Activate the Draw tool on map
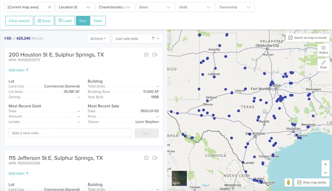This screenshot has width=332, height=191. (x=324, y=65)
